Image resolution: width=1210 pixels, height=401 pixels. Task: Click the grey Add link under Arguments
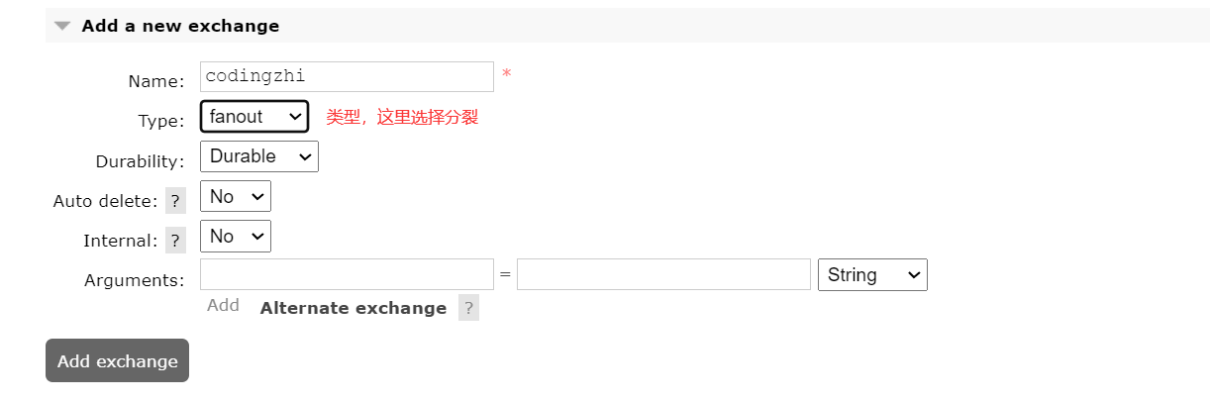[x=223, y=305]
